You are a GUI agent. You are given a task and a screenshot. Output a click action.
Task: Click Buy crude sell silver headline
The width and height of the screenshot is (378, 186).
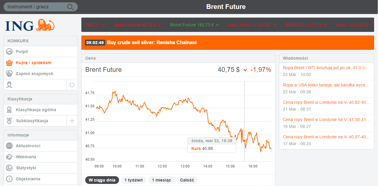tap(152, 43)
